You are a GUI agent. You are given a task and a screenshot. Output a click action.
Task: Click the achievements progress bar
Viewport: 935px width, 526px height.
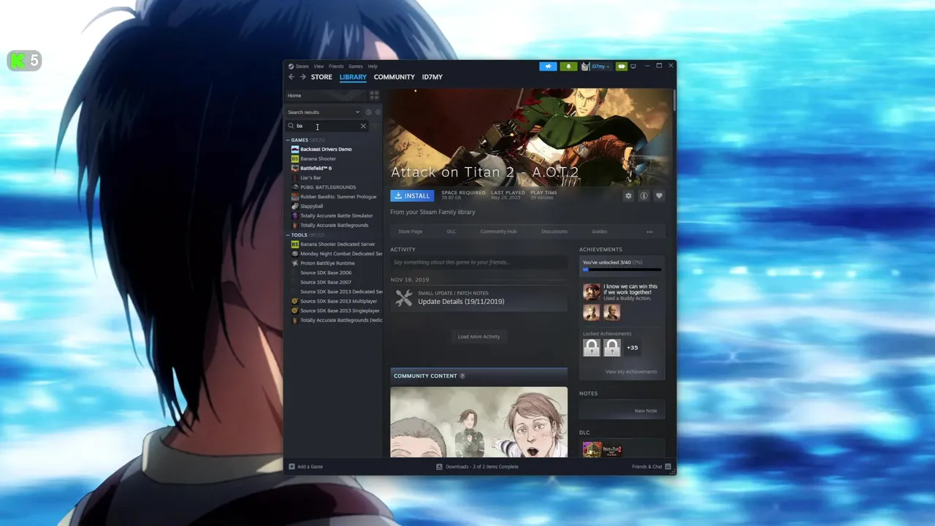pos(622,270)
